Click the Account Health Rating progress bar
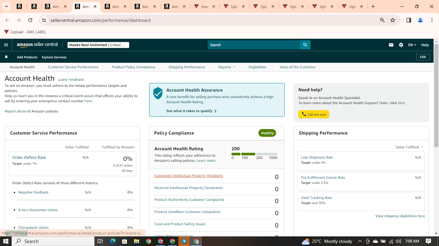This screenshot has width=439, height=246. (x=254, y=154)
